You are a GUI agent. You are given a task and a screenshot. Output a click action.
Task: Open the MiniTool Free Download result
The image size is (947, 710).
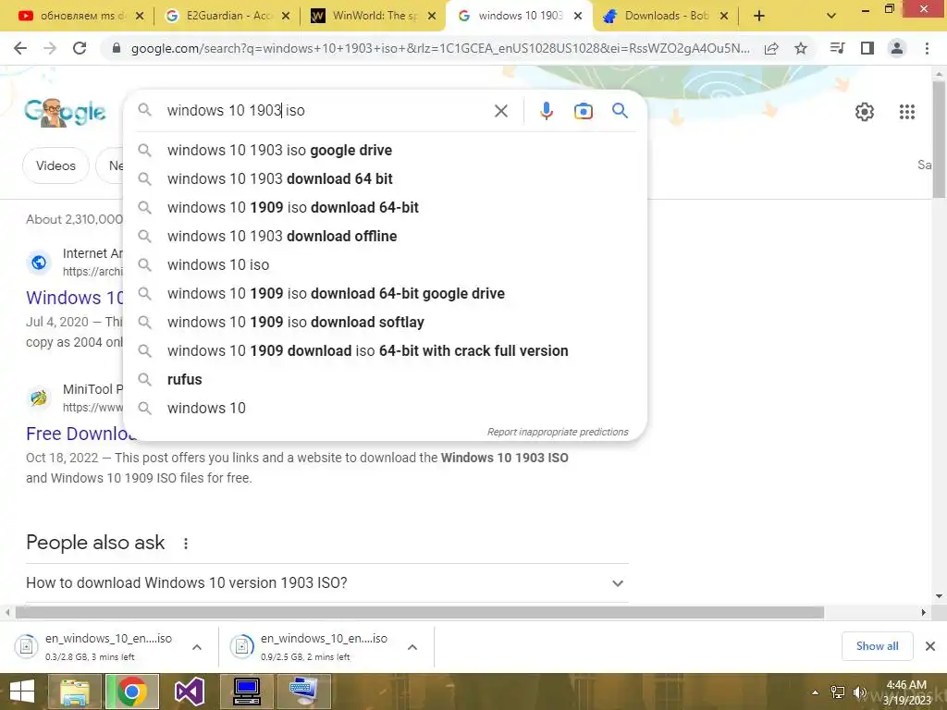(80, 434)
